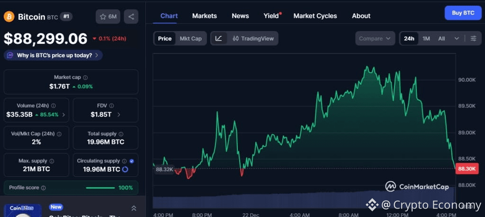Click the line chart type icon

pos(219,39)
